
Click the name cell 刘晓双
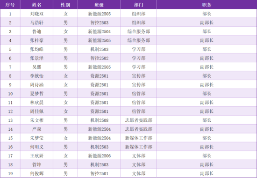[37, 14]
